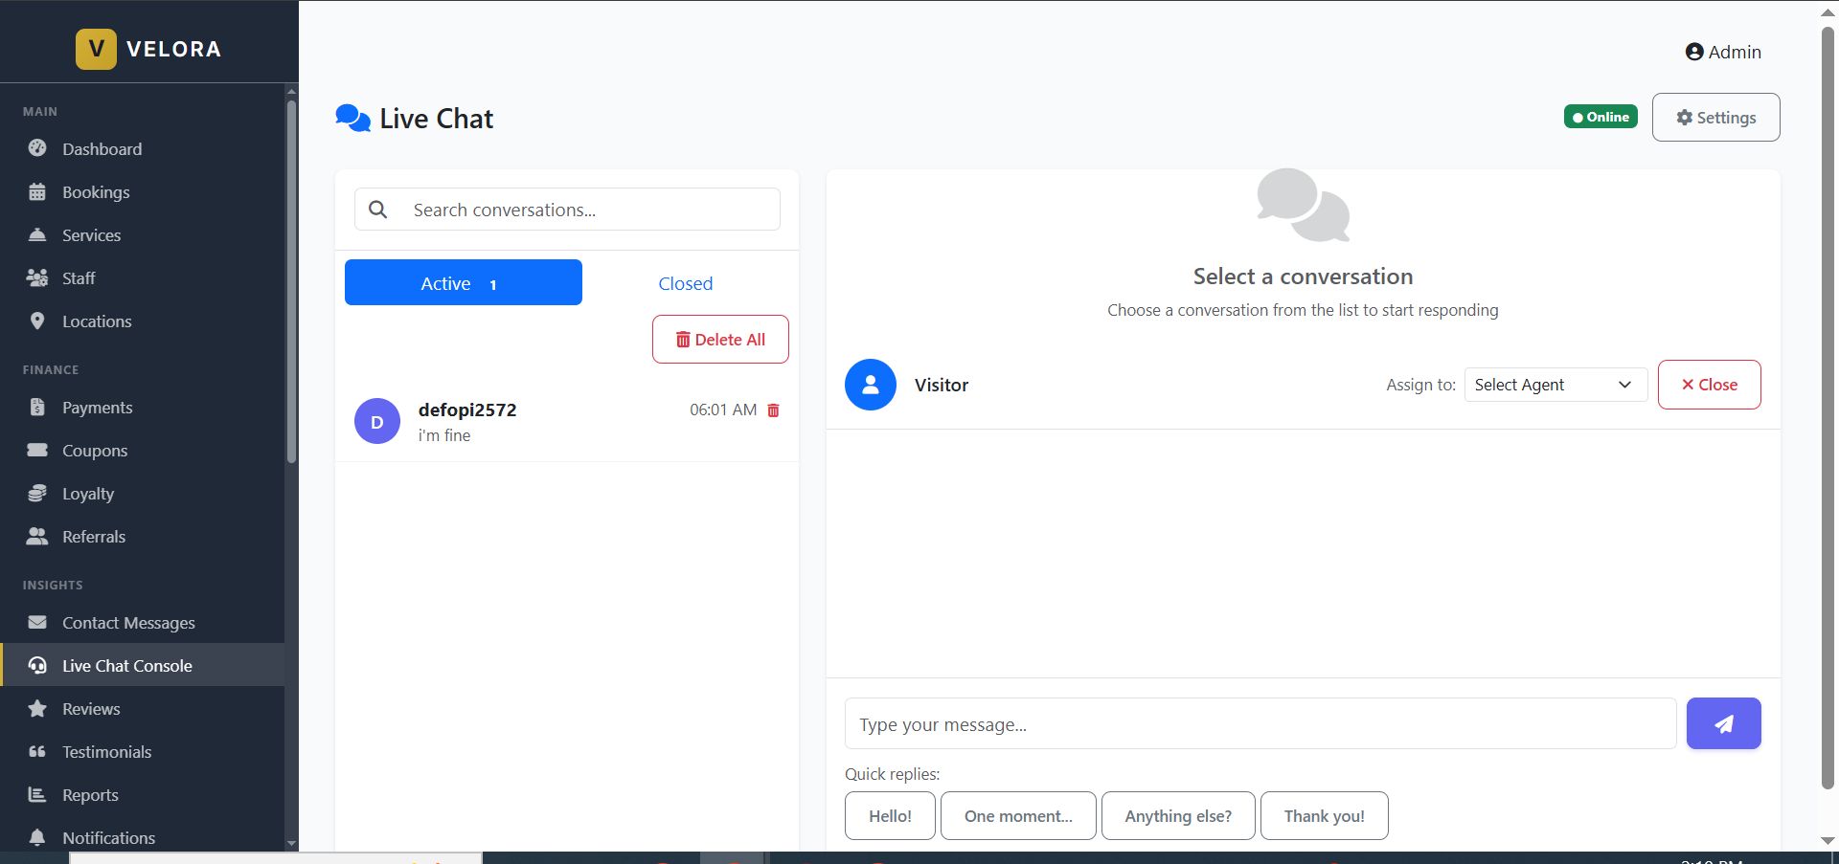Open the defopi2572 conversation by its name
Image resolution: width=1839 pixels, height=864 pixels.
(x=467, y=410)
